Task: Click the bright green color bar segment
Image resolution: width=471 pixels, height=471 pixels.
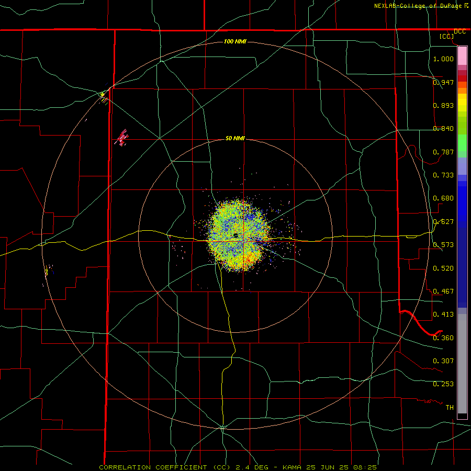Action: (462, 143)
